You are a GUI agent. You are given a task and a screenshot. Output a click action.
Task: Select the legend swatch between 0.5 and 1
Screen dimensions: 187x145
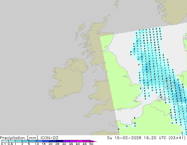pyautogui.click(x=12, y=141)
